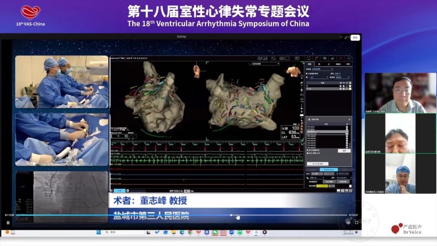
Task: Click the curved catheter icon in toolbar
Action: (x=316, y=58)
